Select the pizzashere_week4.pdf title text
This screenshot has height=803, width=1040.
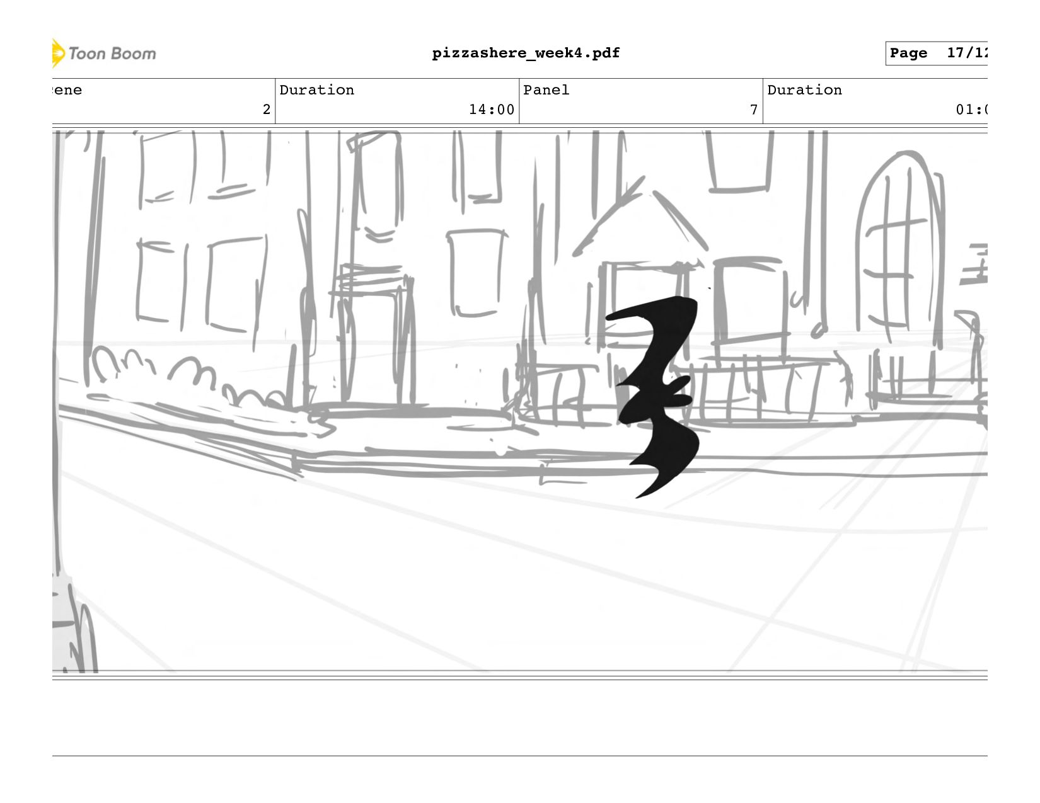pos(526,53)
